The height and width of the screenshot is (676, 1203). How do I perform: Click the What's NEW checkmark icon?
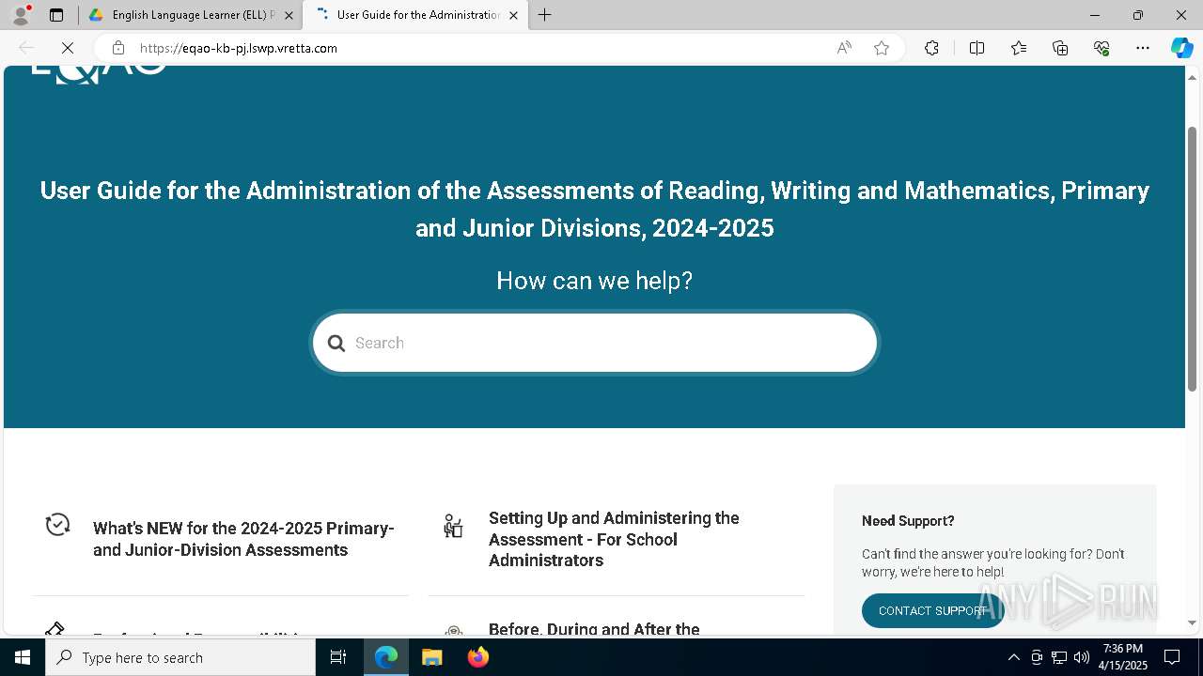tap(58, 525)
